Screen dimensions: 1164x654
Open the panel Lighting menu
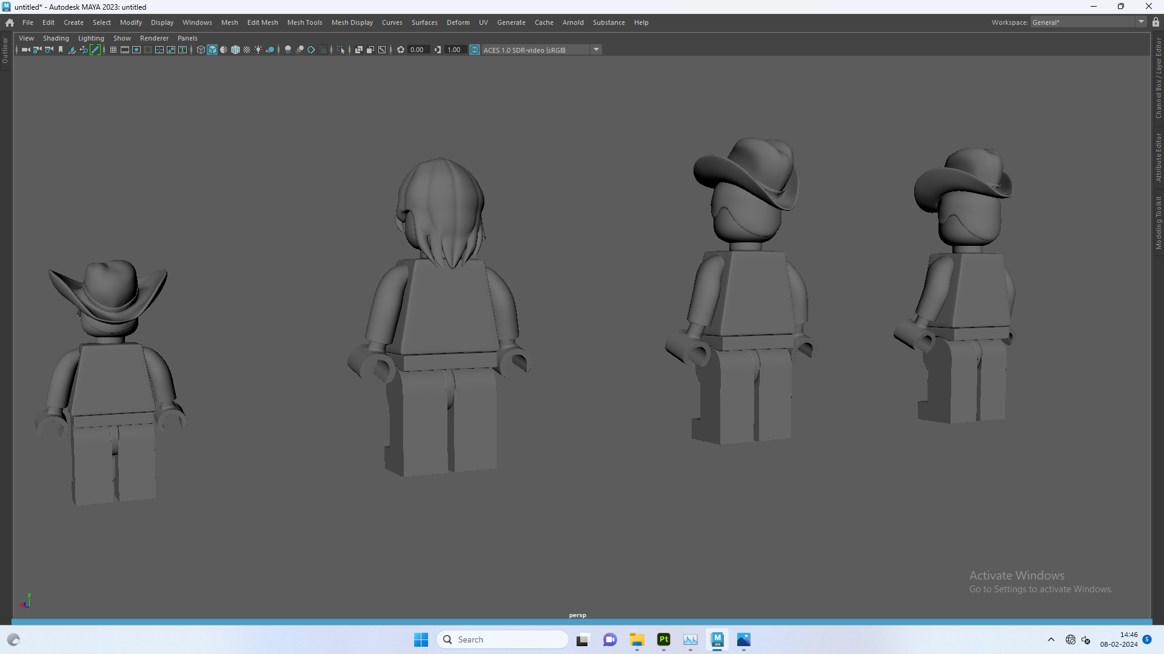coord(91,38)
